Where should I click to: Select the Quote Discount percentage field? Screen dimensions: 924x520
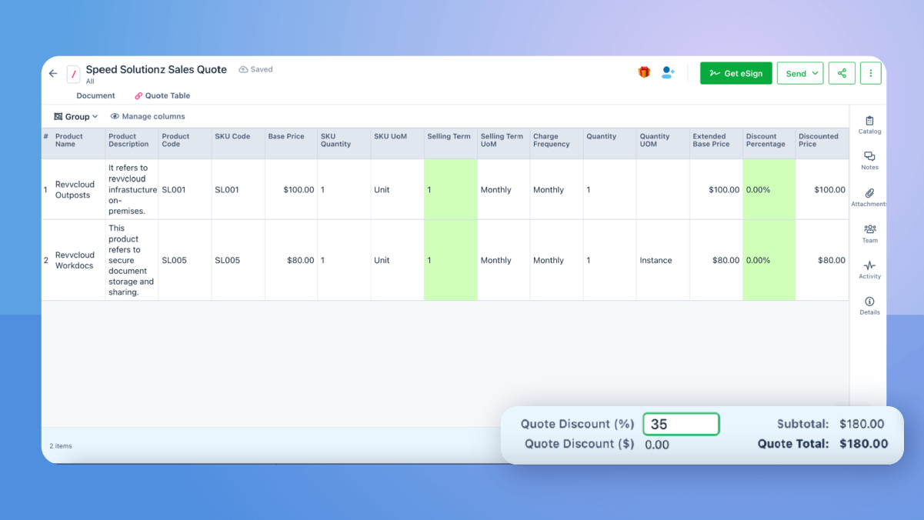[x=681, y=424]
